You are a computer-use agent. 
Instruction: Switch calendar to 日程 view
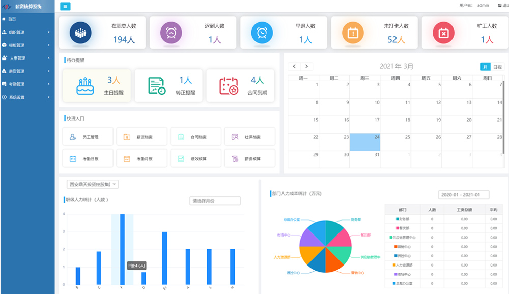(497, 67)
